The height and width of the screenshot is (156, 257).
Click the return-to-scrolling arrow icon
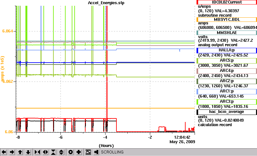tap(96, 152)
